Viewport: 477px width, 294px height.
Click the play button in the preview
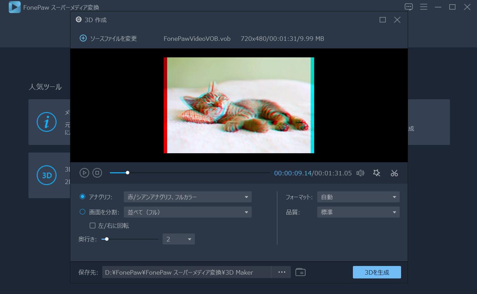pyautogui.click(x=84, y=173)
